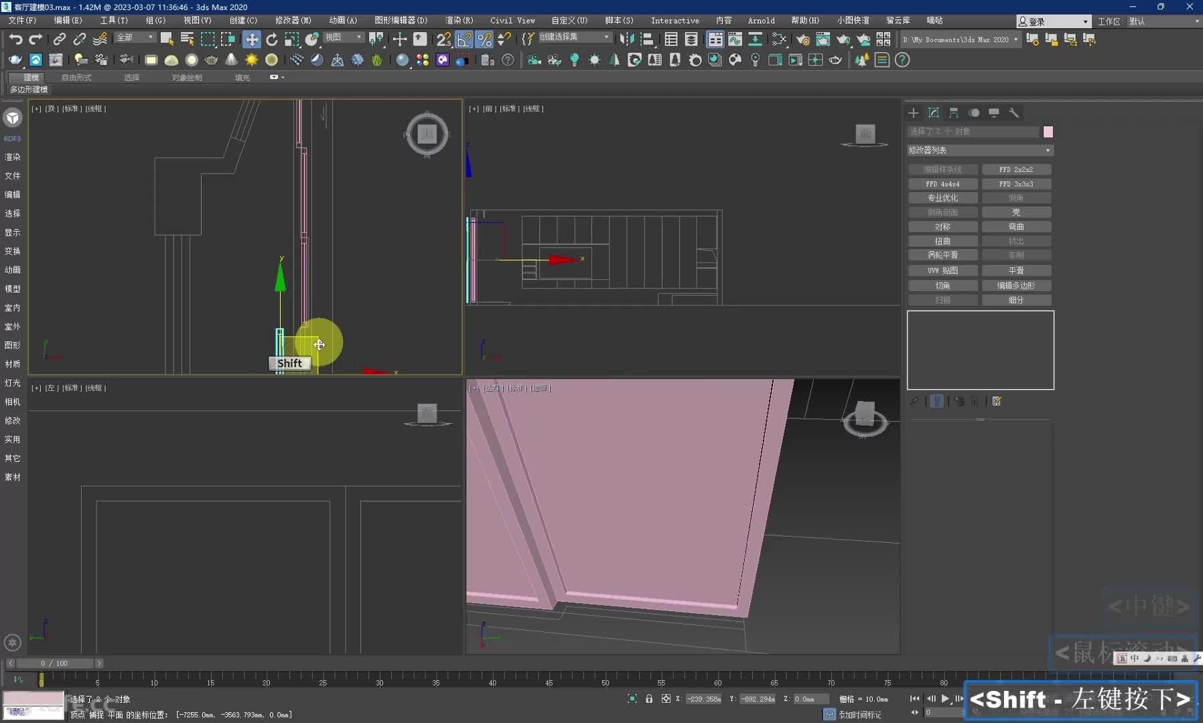This screenshot has width=1203, height=723.
Task: Click the FFD 2x2x2 modifier button
Action: (1016, 169)
